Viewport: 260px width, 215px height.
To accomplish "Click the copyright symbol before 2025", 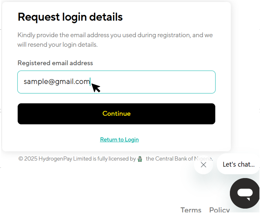I will click(21, 159).
